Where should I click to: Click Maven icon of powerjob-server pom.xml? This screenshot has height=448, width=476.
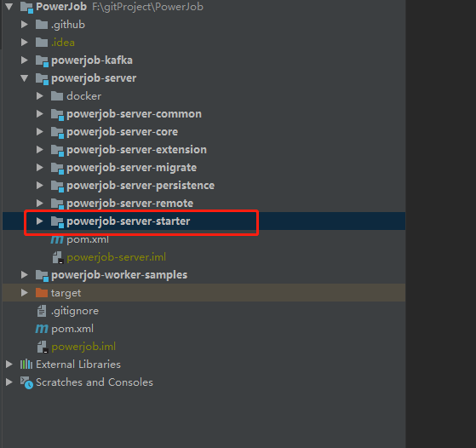click(57, 239)
